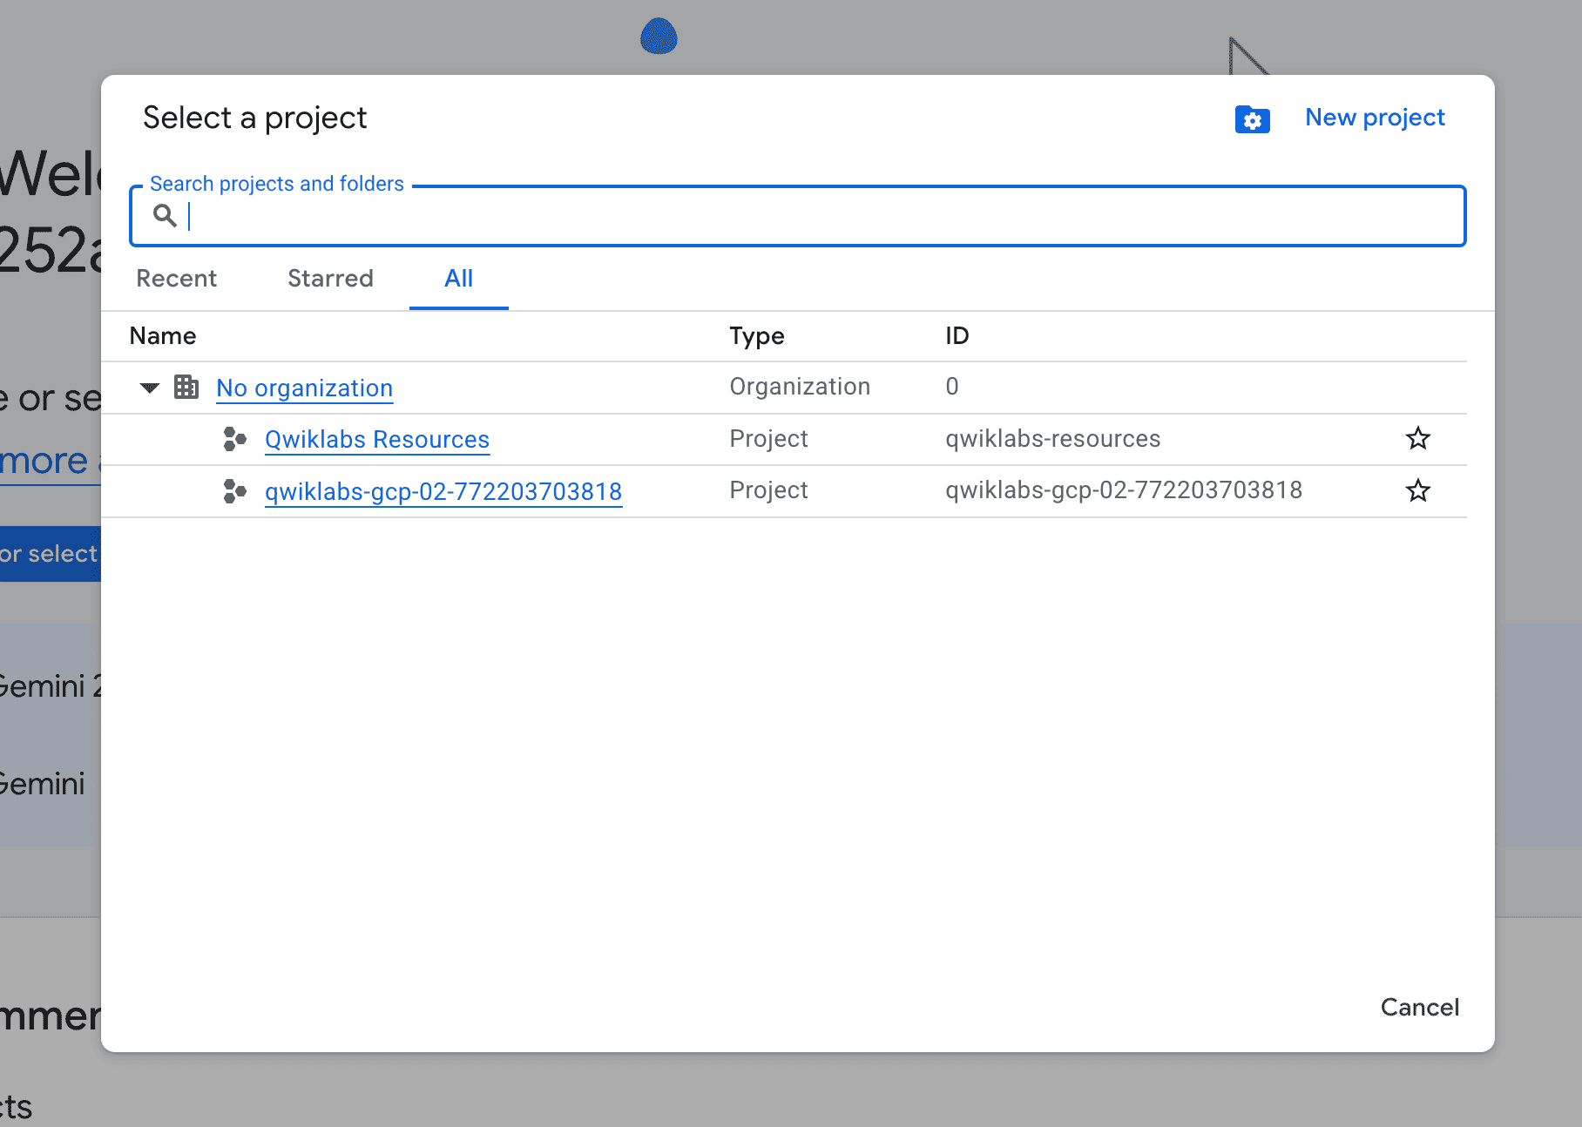Click project icon beside qwiklabs-gcp-02-772203703818
This screenshot has width=1582, height=1127.
(x=234, y=491)
